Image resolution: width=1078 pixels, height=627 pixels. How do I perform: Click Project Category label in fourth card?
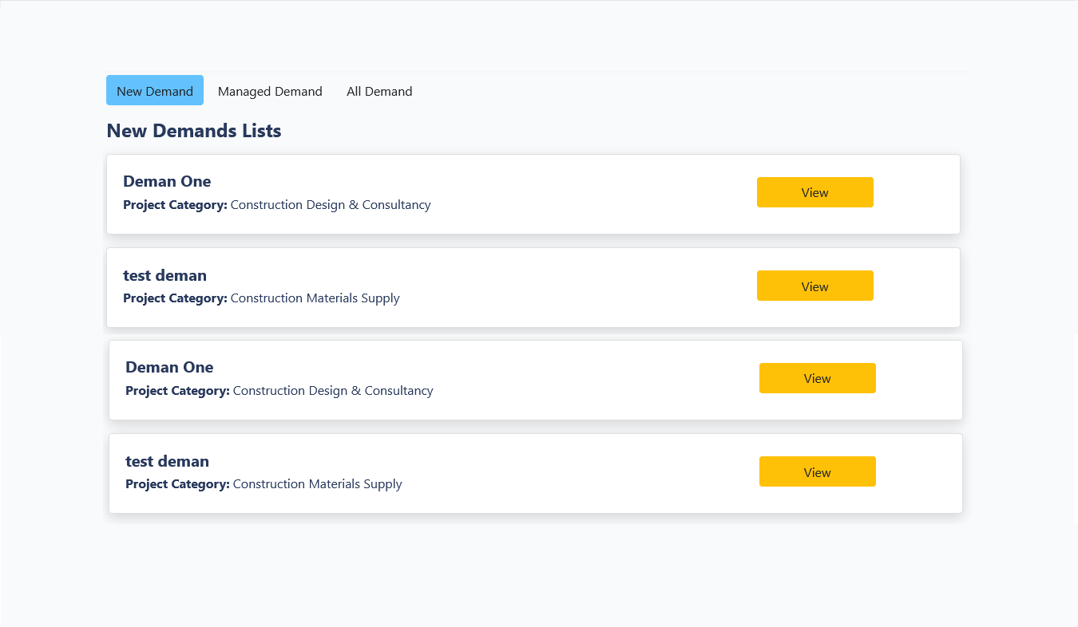coord(177,484)
